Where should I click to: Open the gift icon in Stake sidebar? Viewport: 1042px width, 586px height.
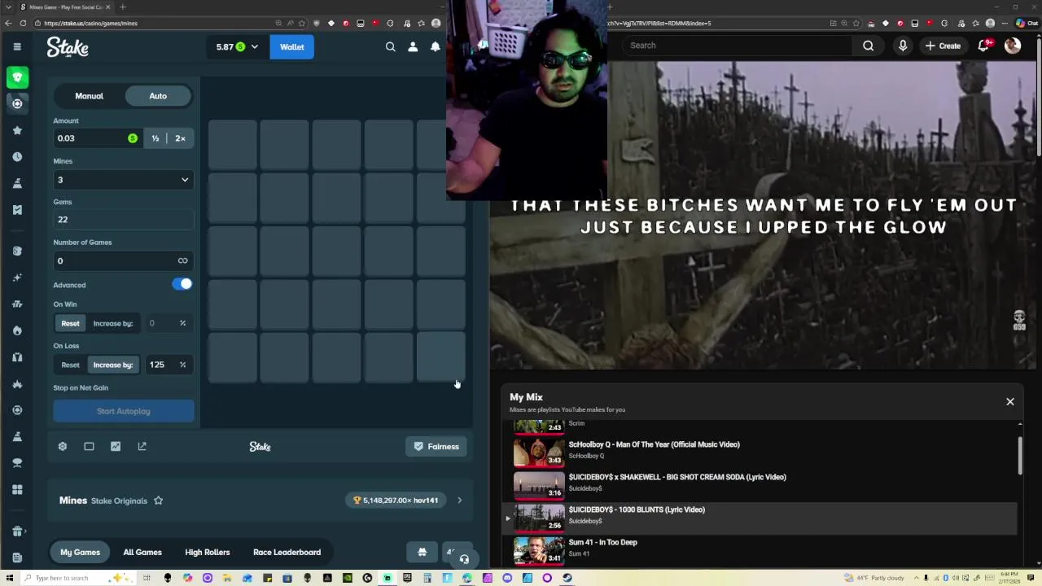[17, 531]
